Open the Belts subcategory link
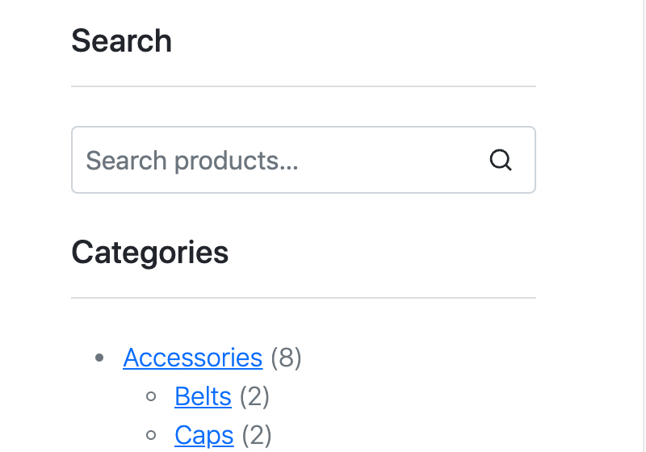646x452 pixels. pos(203,396)
